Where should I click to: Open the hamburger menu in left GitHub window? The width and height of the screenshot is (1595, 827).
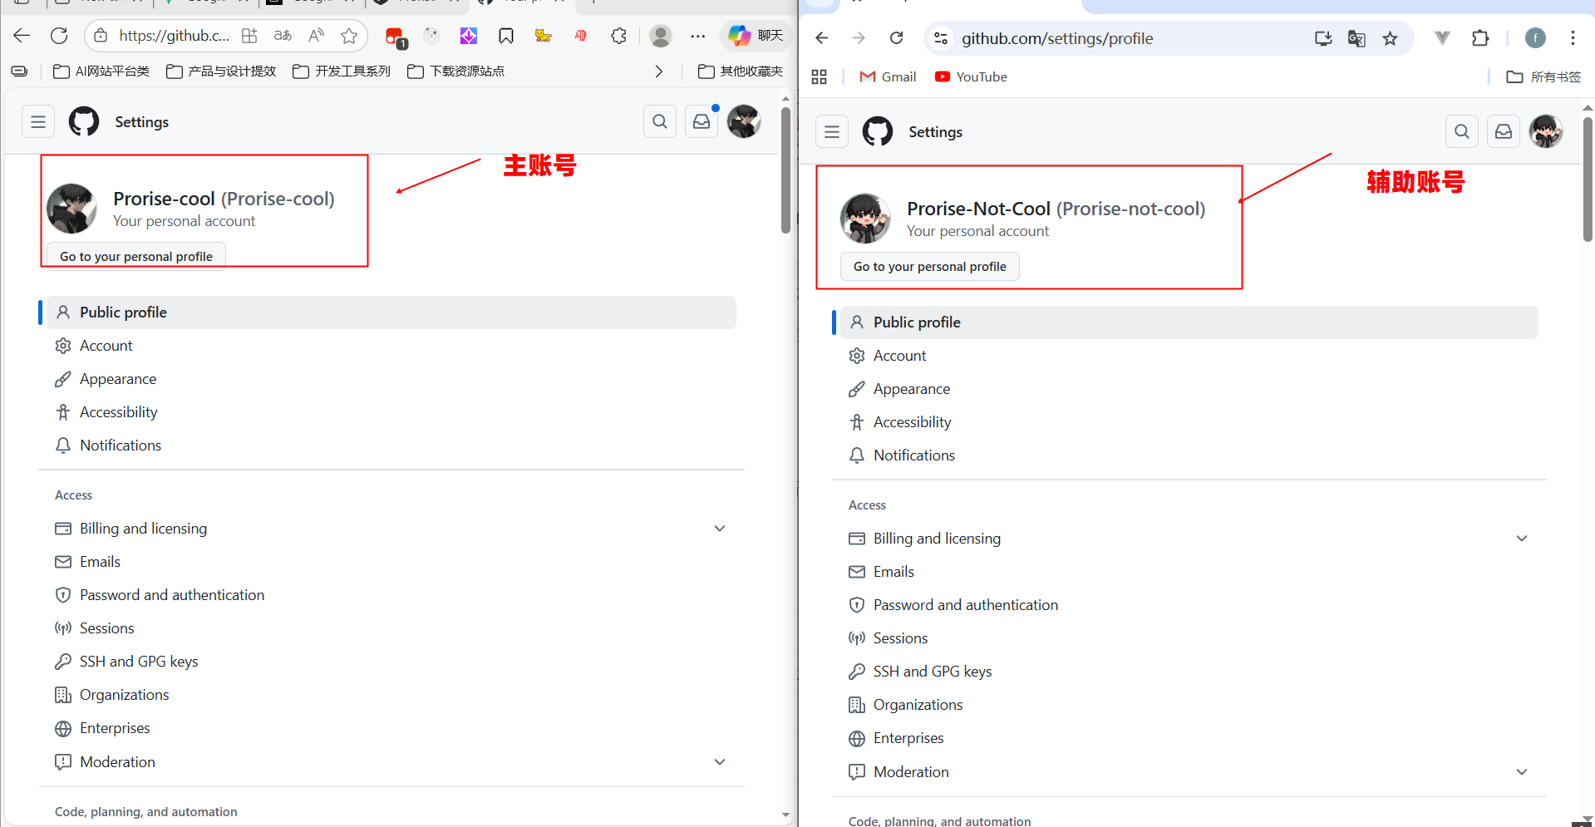(38, 122)
